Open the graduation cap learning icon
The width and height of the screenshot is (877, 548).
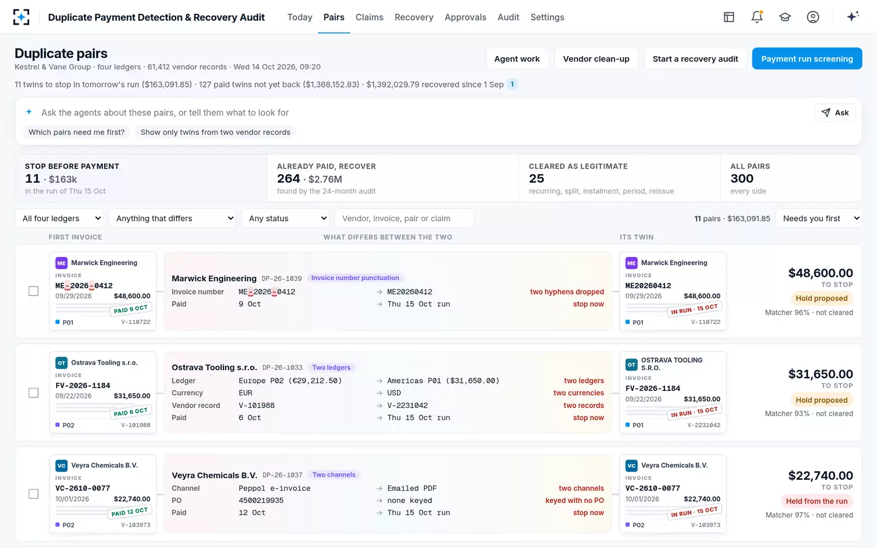(x=785, y=17)
